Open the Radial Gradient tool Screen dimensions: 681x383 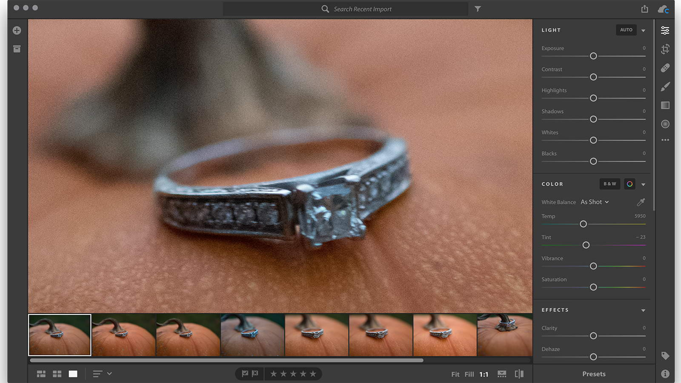coord(665,124)
